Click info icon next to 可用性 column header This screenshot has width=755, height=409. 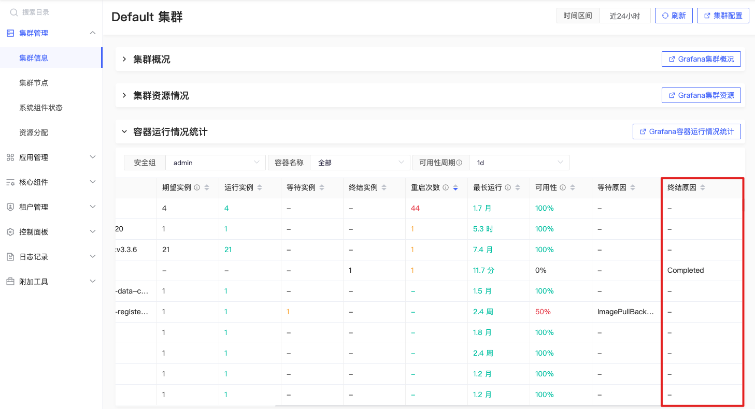563,188
